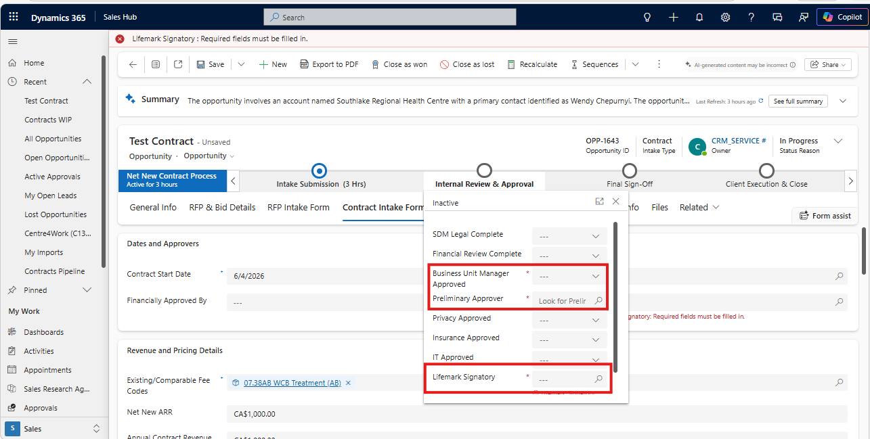Viewport: 870px width, 439px height.
Task: Click the Preliminary Approver lookup field
Action: click(569, 301)
